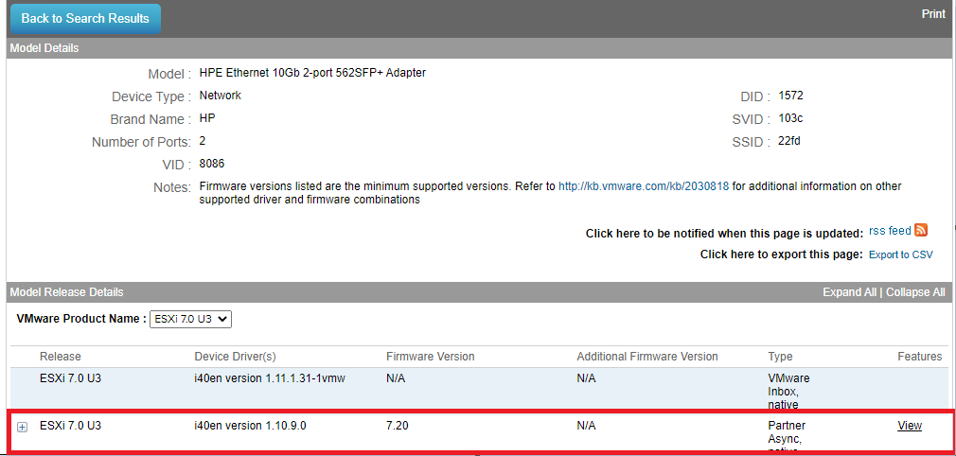Click Expand All
Viewport: 956px width, 456px height.
point(849,292)
